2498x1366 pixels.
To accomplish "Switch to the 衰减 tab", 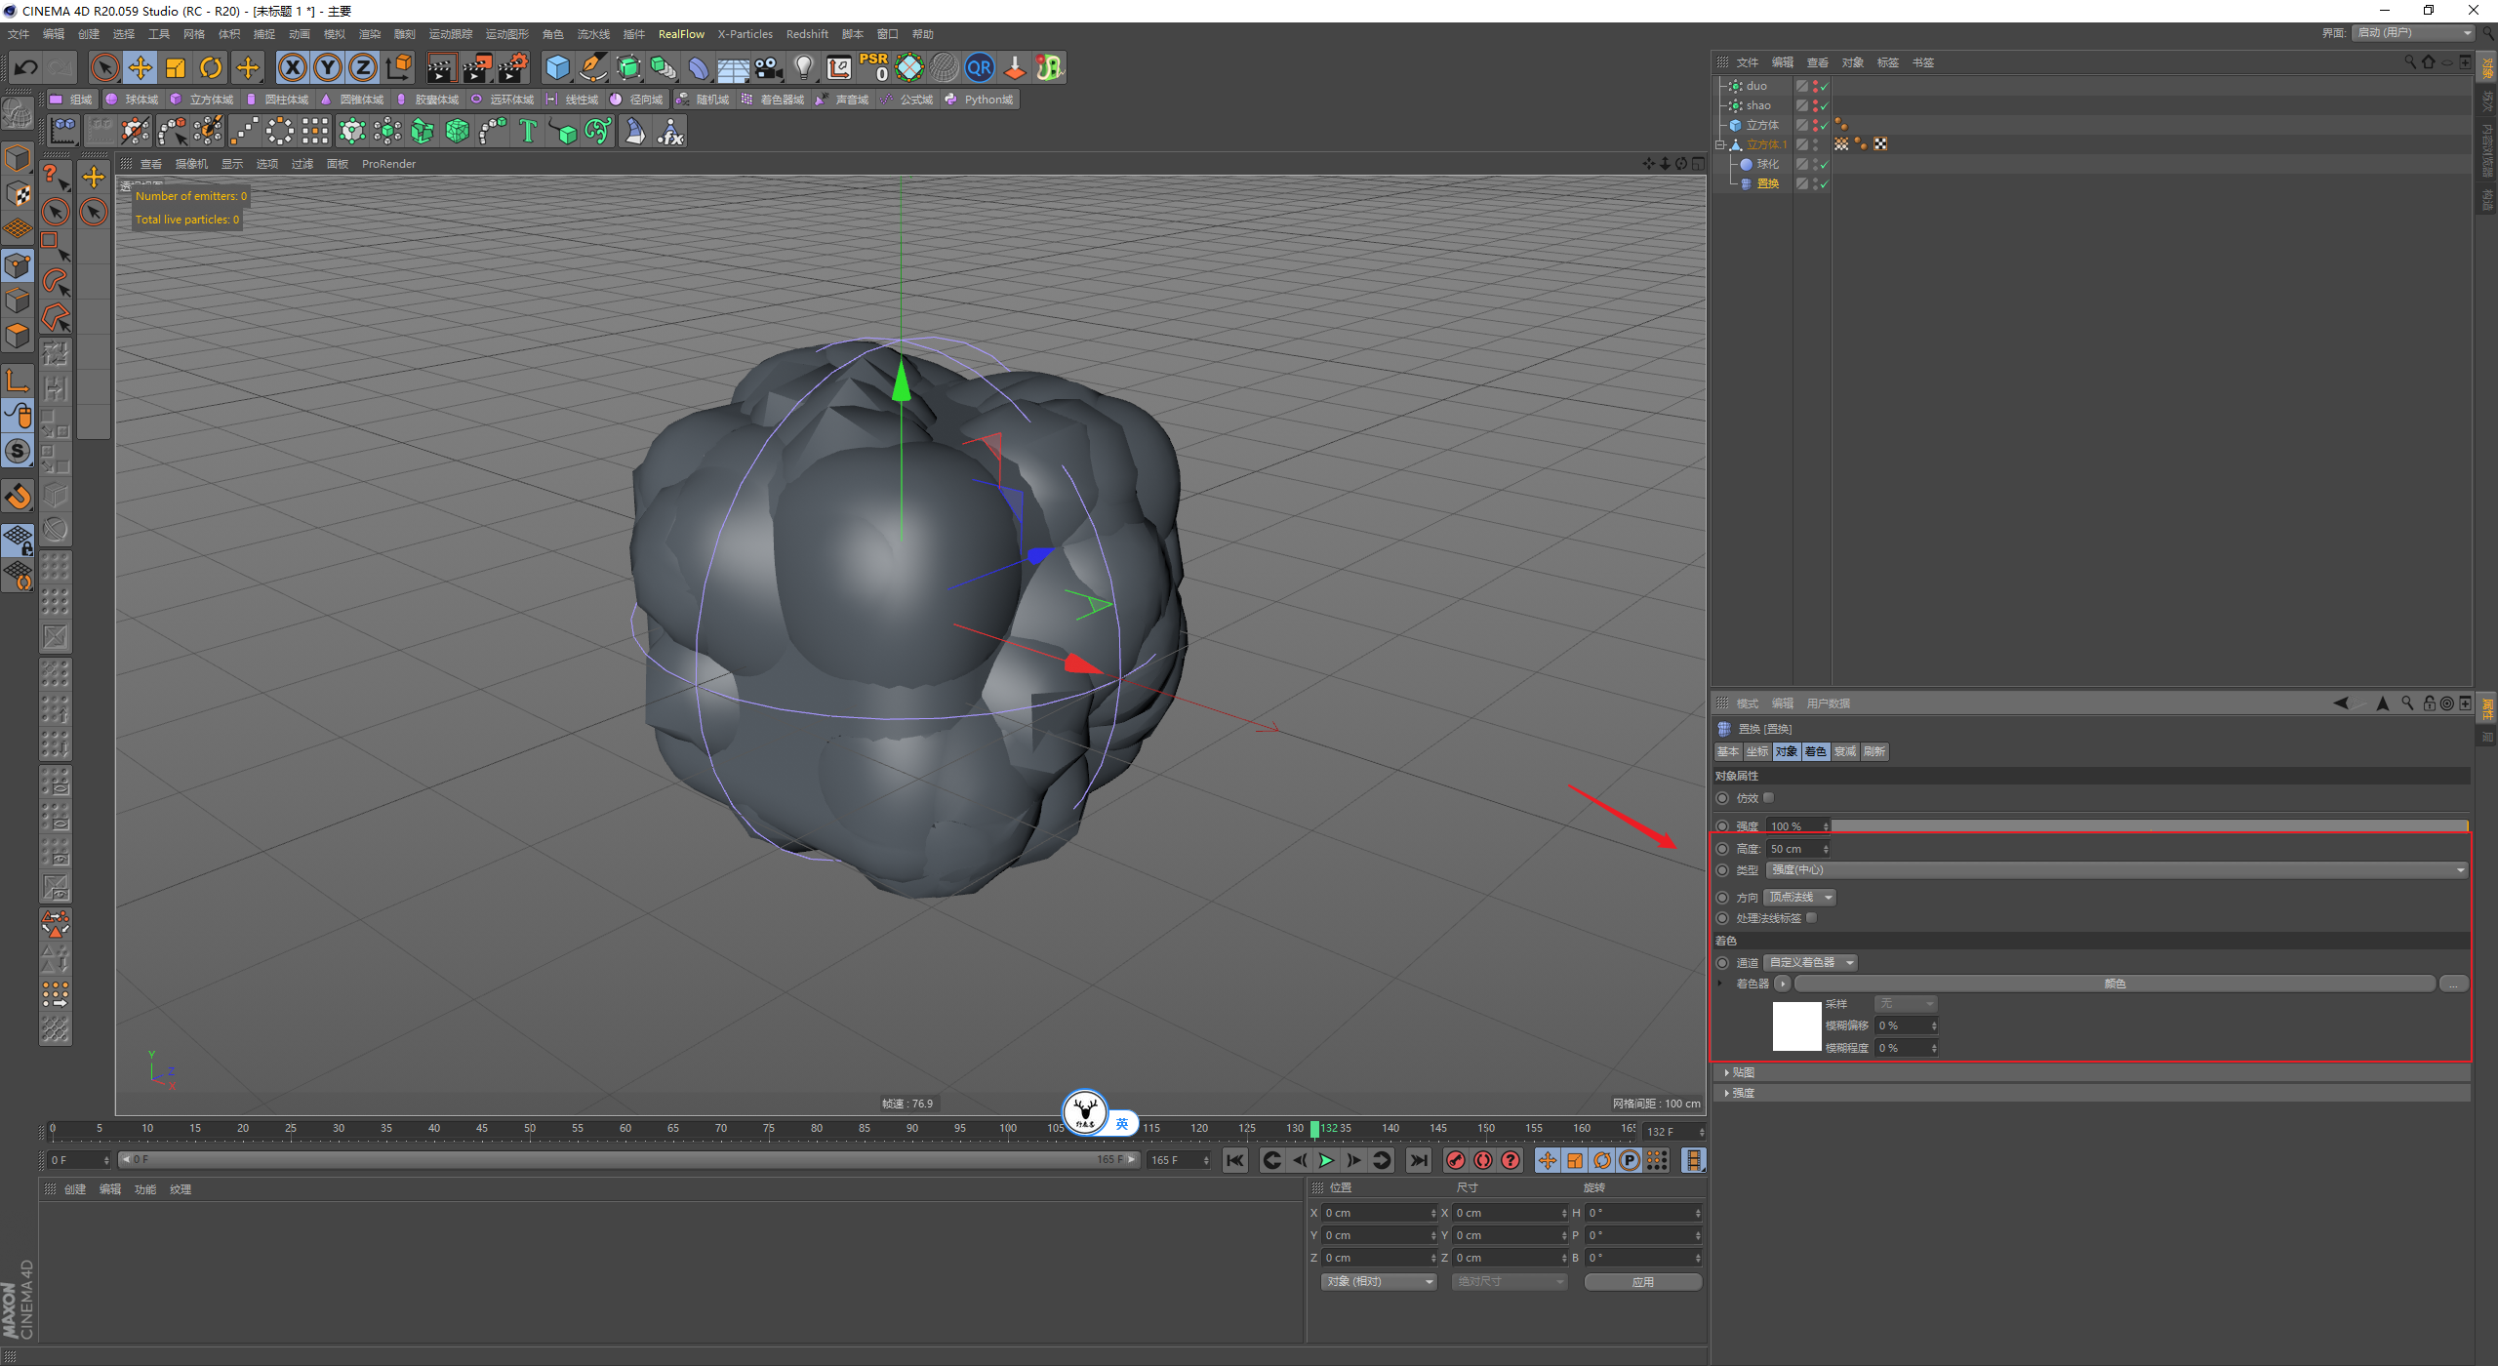I will [1845, 751].
